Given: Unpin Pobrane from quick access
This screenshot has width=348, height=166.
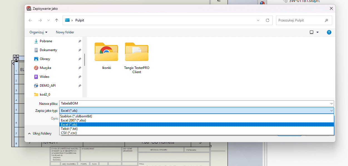Looking at the screenshot, I should pyautogui.click(x=80, y=41).
